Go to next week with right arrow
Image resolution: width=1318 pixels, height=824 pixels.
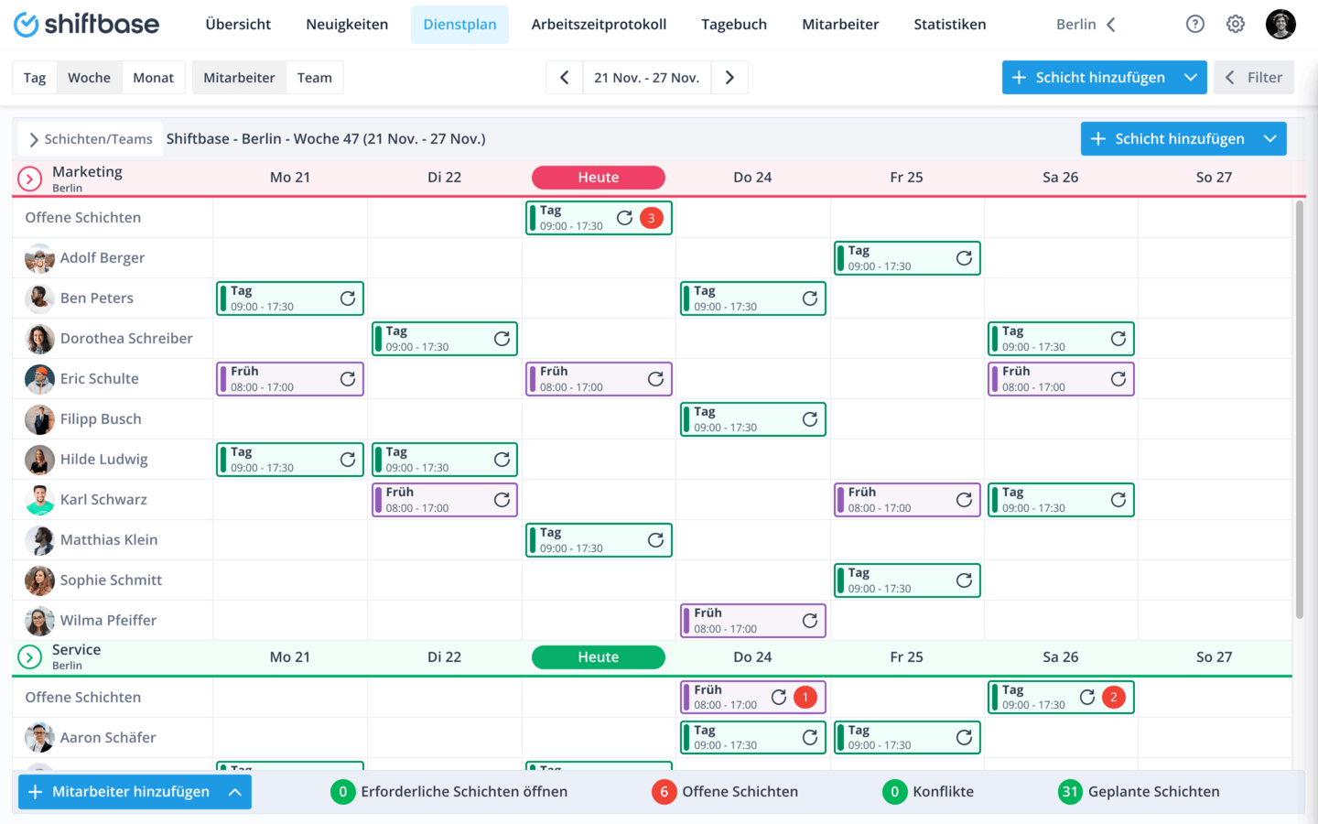pyautogui.click(x=729, y=78)
